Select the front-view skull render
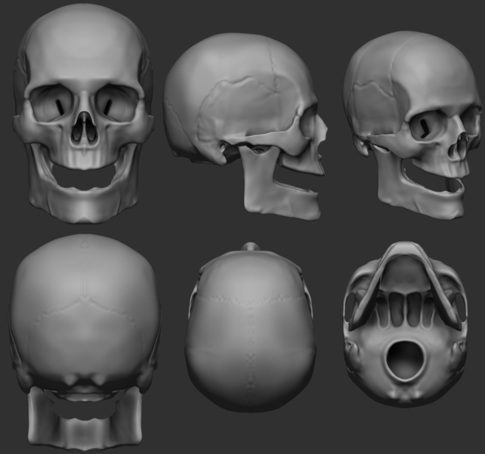This screenshot has height=454, width=485. pos(83,113)
